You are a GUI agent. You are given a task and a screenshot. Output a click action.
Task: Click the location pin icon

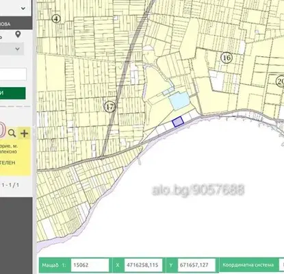(18, 34)
